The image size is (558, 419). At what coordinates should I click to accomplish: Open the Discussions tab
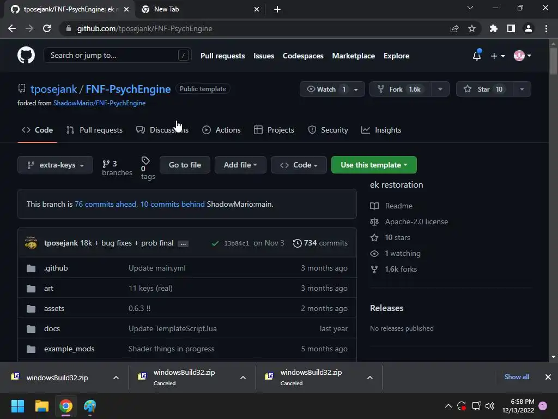[x=162, y=130]
